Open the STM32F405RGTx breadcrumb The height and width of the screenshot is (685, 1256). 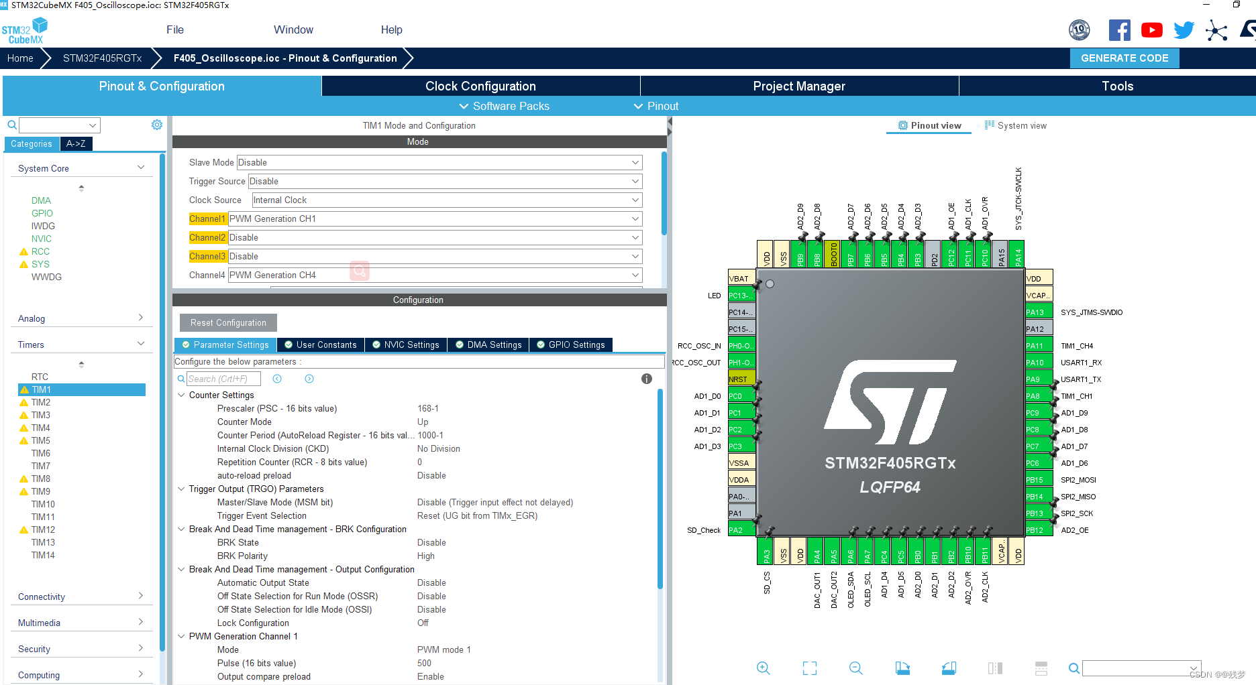pos(102,58)
